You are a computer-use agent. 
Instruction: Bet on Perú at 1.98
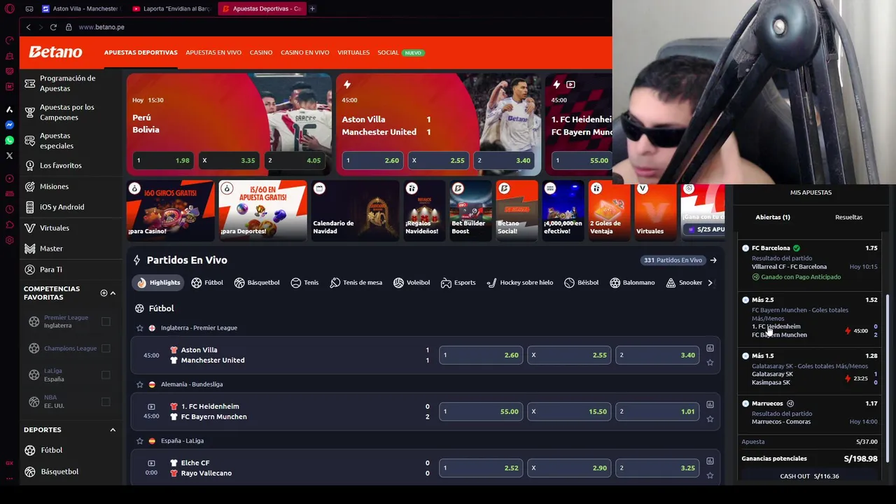pyautogui.click(x=164, y=160)
